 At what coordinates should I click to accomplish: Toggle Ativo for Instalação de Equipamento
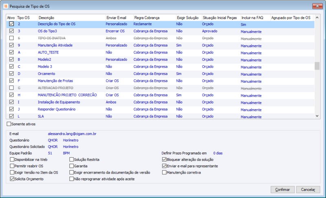(x=11, y=102)
